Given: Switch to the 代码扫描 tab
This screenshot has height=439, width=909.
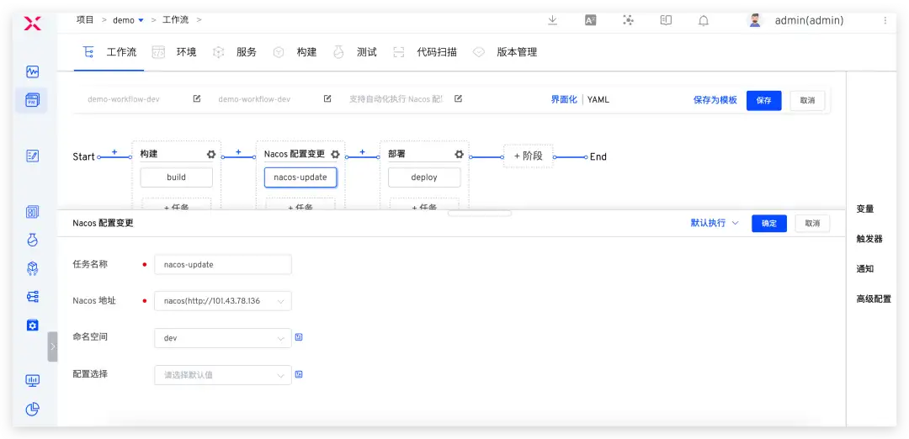Looking at the screenshot, I should (x=426, y=52).
